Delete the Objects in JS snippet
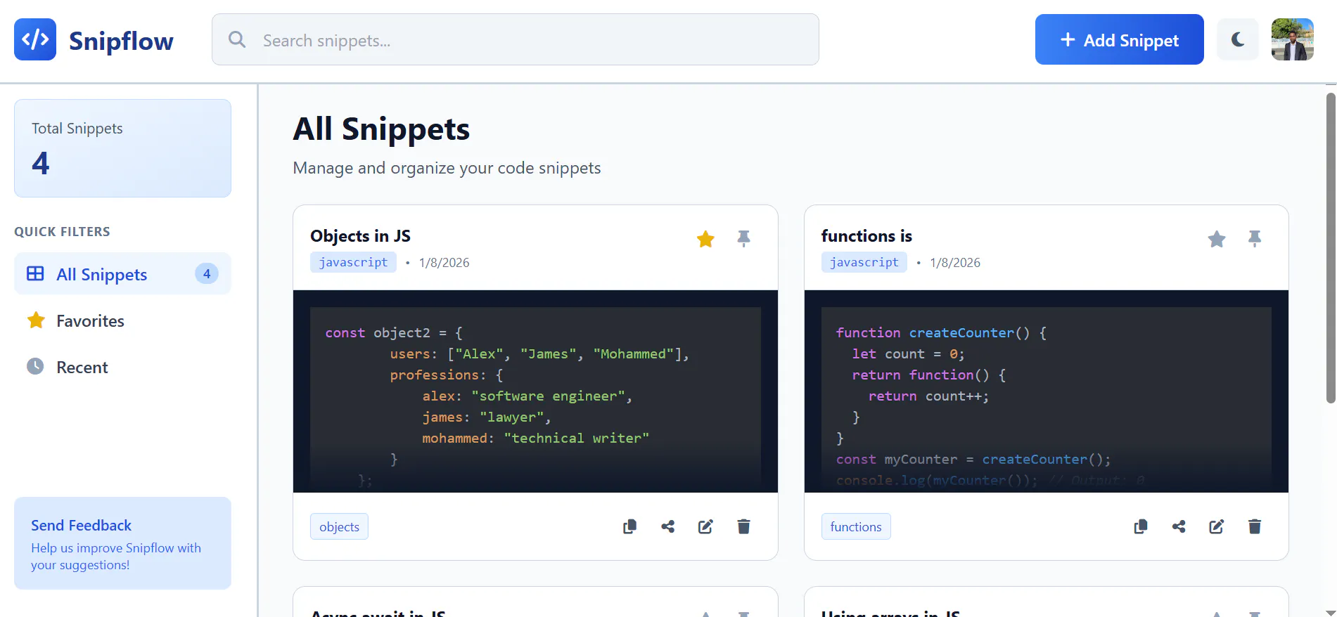This screenshot has width=1337, height=617. point(743,526)
